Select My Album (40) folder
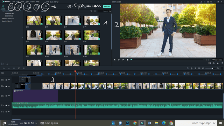The width and height of the screenshot is (224, 126). pos(9,13)
